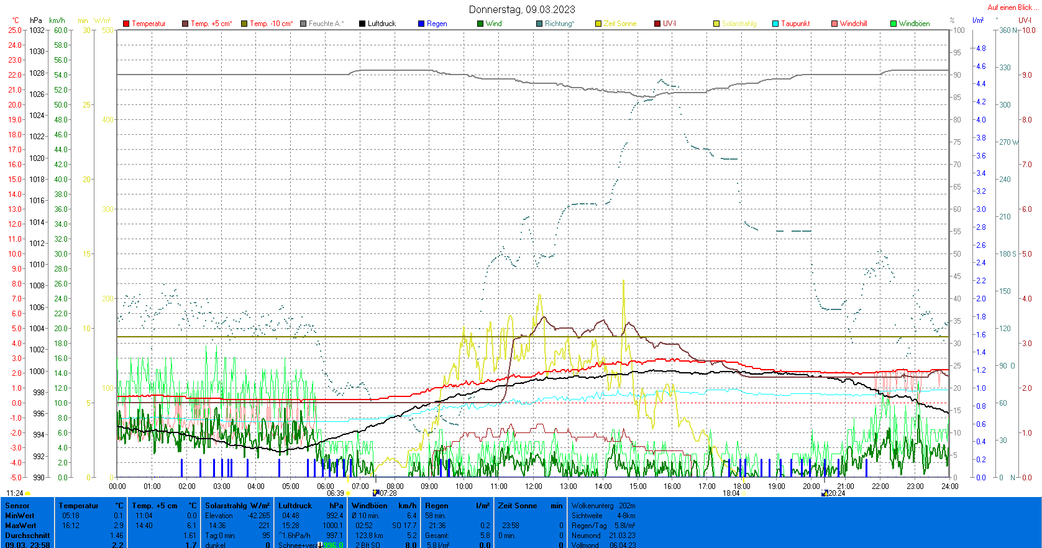
Task: Click the 'Temperatur °C' column header
Action: tap(91, 506)
